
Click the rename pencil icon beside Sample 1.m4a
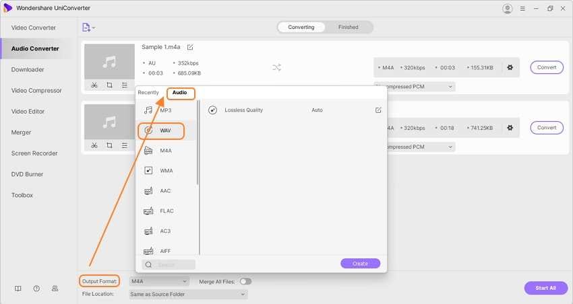[190, 47]
